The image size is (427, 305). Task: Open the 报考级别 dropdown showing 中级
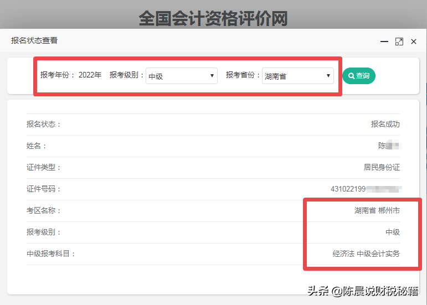[181, 76]
